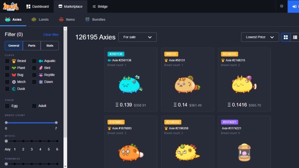Open the orange Axie #1676093 thumbnail
Viewport: 299px width, 168px height.
[131, 152]
